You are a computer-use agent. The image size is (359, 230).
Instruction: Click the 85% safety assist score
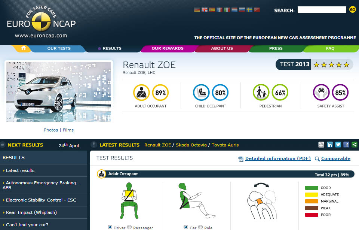[x=340, y=93]
